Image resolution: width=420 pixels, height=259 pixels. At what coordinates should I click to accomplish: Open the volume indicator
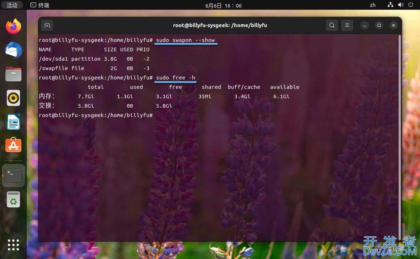(x=401, y=5)
